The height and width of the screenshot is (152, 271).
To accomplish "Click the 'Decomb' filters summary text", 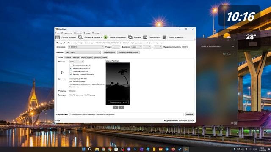I will [72, 91].
